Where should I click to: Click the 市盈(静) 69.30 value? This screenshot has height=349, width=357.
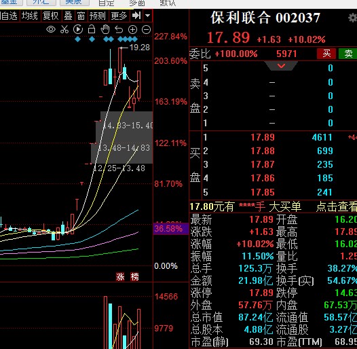pos(261,342)
